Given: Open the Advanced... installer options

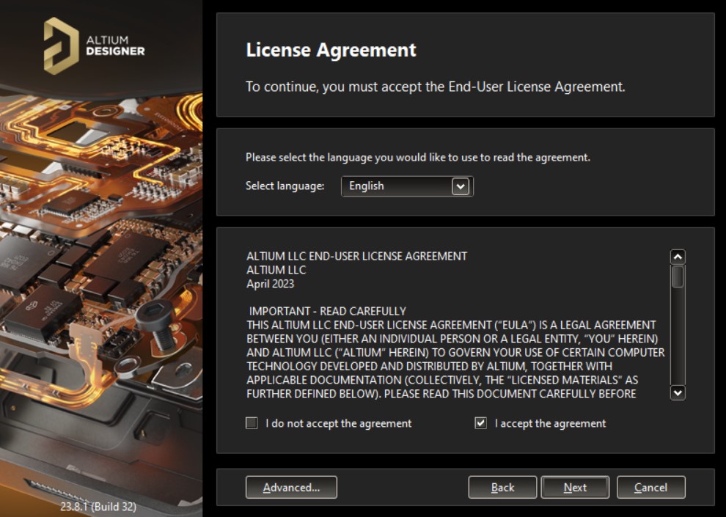Looking at the screenshot, I should click(291, 487).
